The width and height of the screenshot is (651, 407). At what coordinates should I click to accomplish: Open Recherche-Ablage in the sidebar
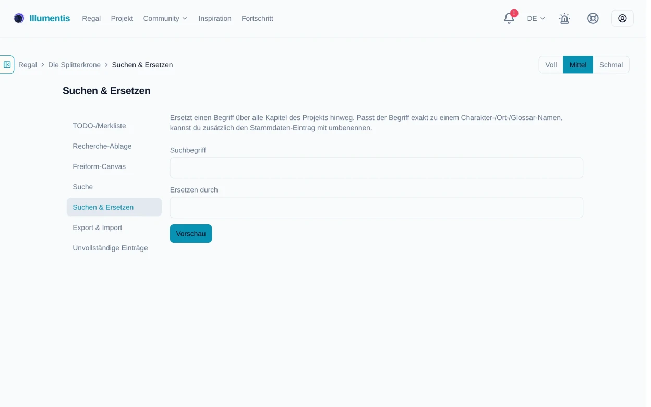click(114, 146)
